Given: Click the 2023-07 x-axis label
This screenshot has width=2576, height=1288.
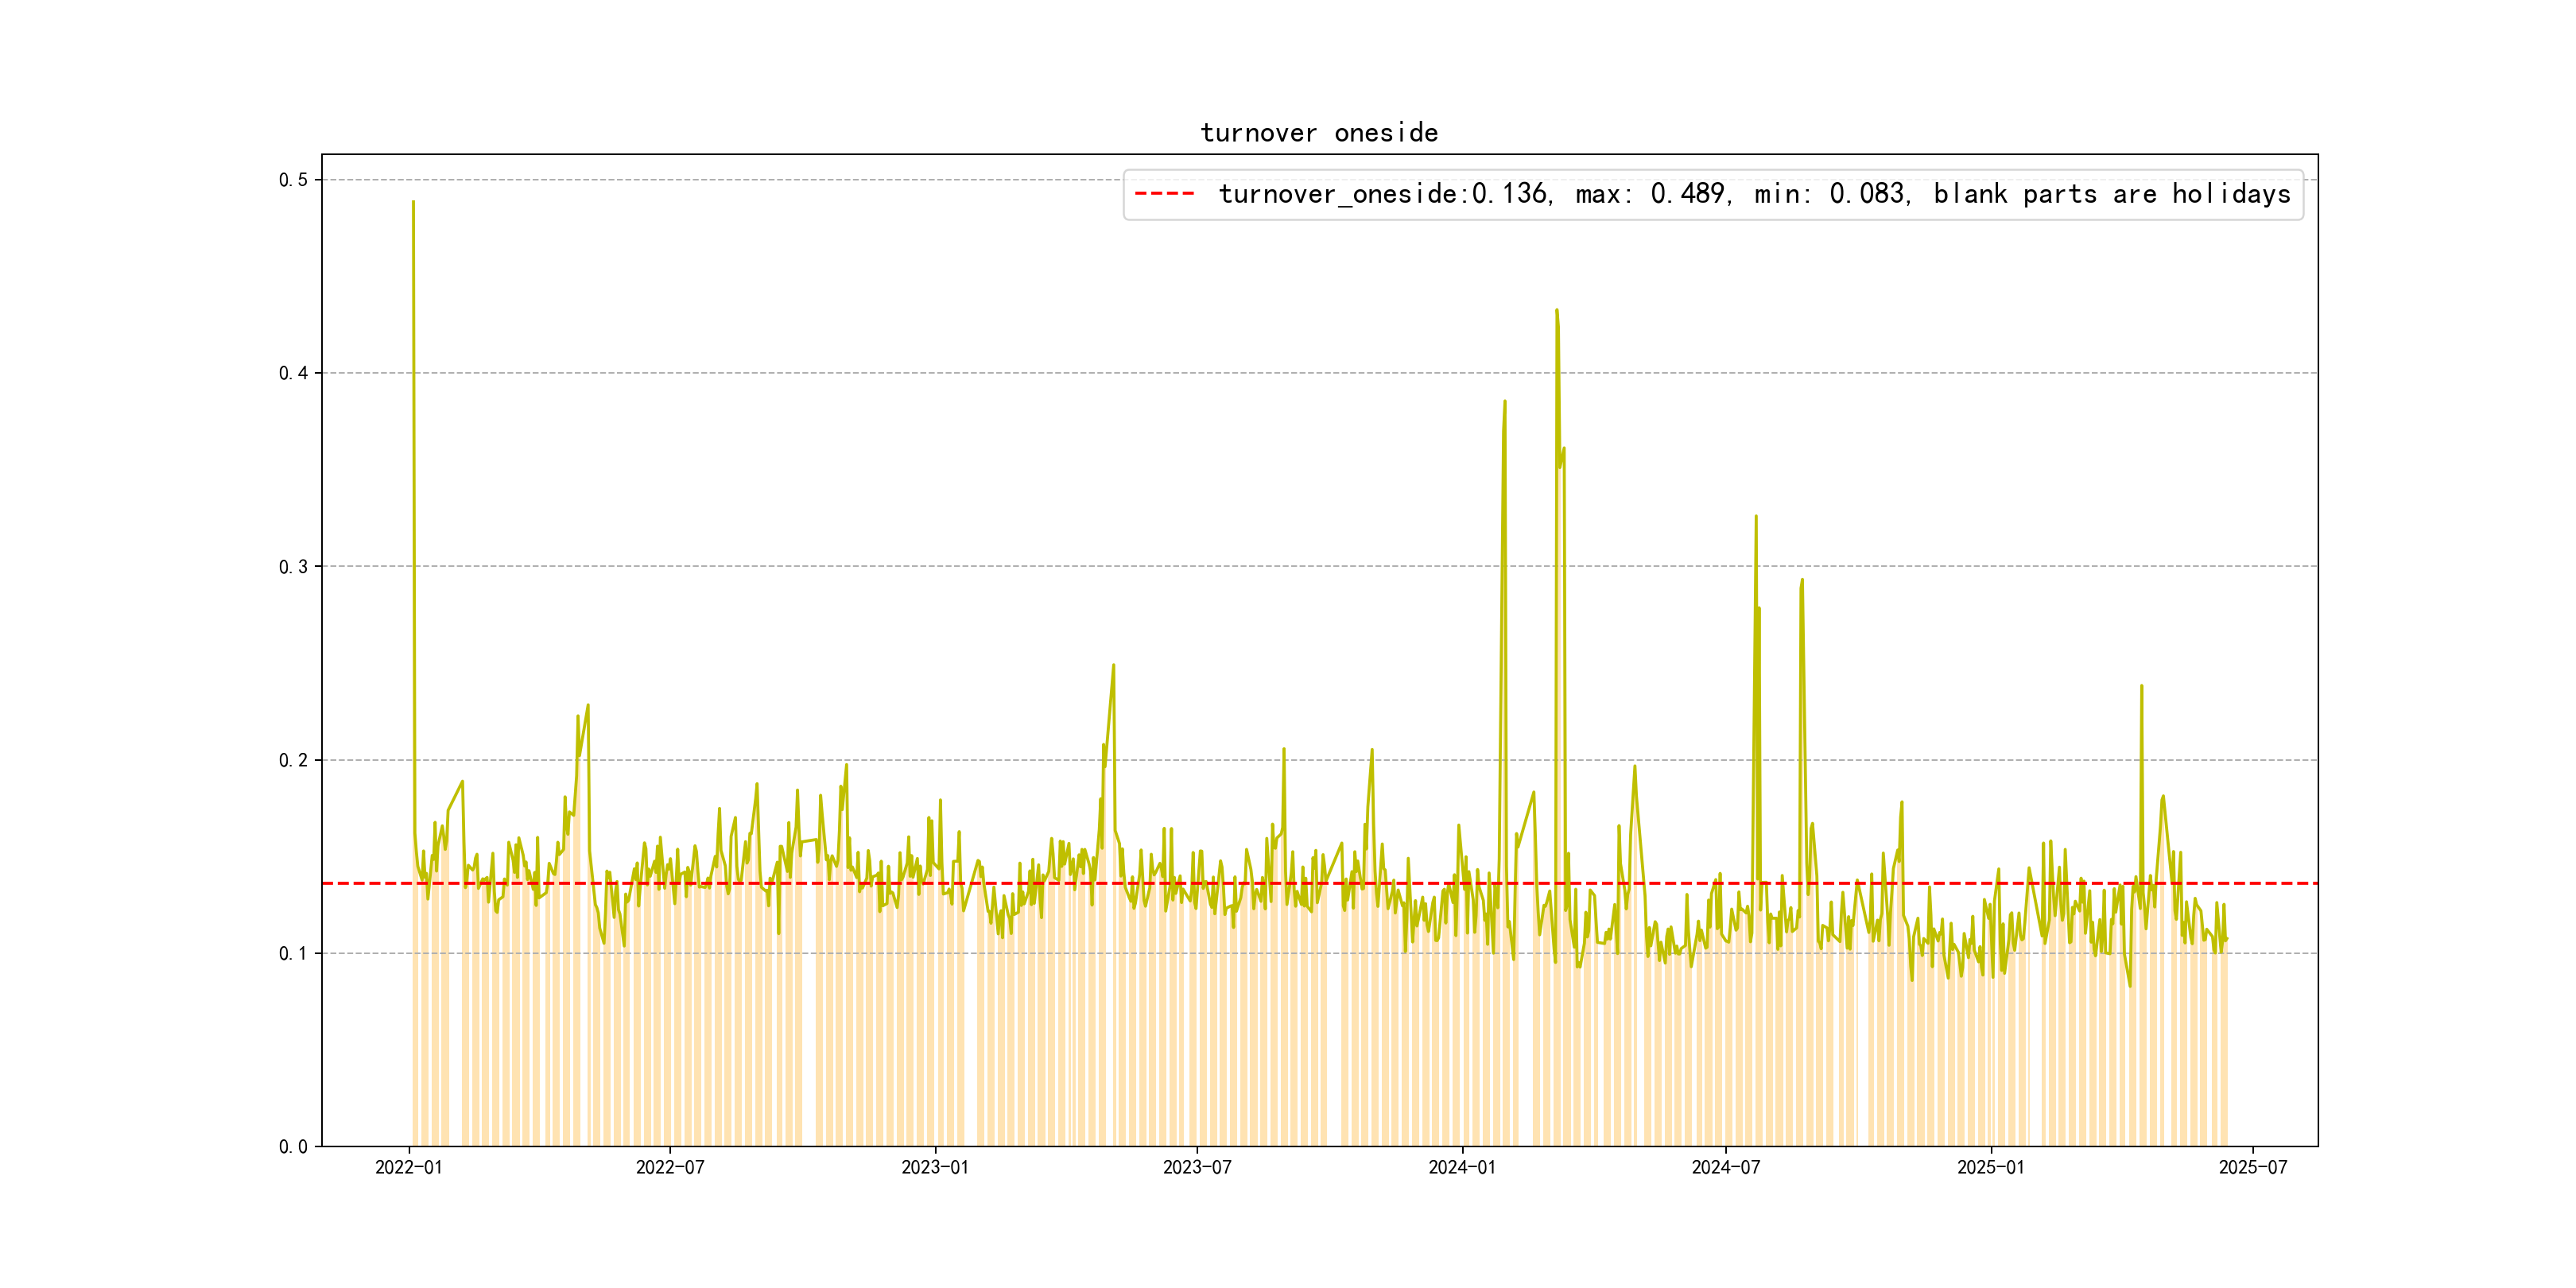Looking at the screenshot, I should (x=1197, y=1167).
